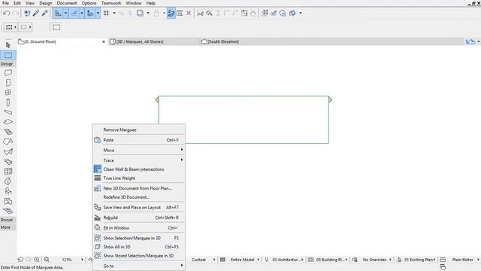Select the Curtain Wall tool in toolbox

(8, 172)
